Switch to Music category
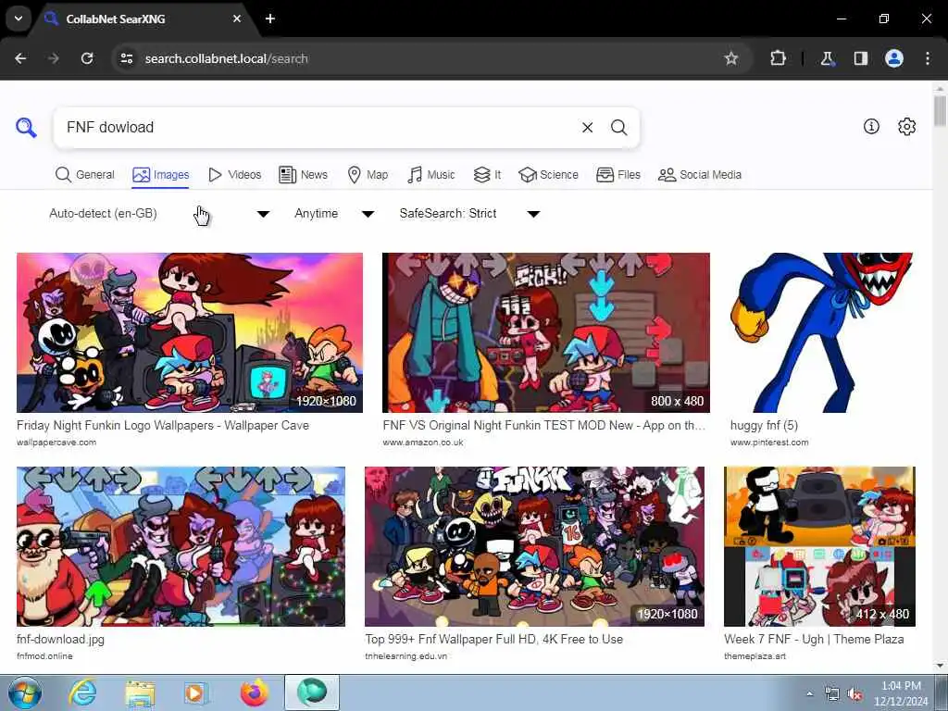 (431, 175)
